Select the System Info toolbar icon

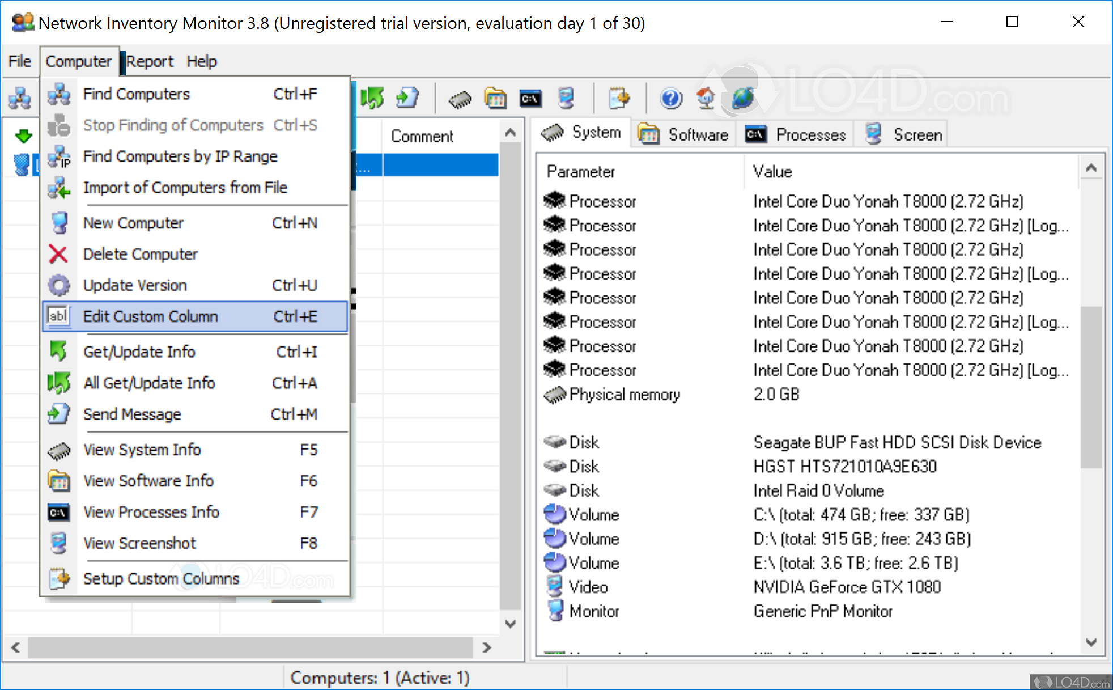tap(460, 98)
